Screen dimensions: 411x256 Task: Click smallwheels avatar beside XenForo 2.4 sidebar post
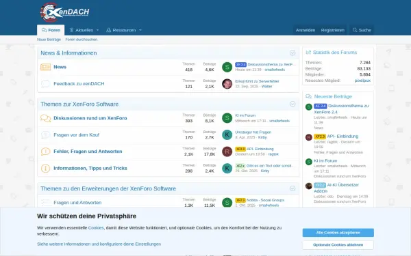[309, 107]
